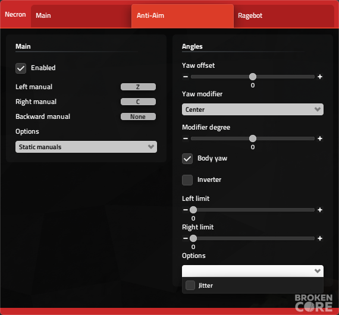Increase Modifier degree with plus icon
This screenshot has width=339, height=315.
point(320,138)
